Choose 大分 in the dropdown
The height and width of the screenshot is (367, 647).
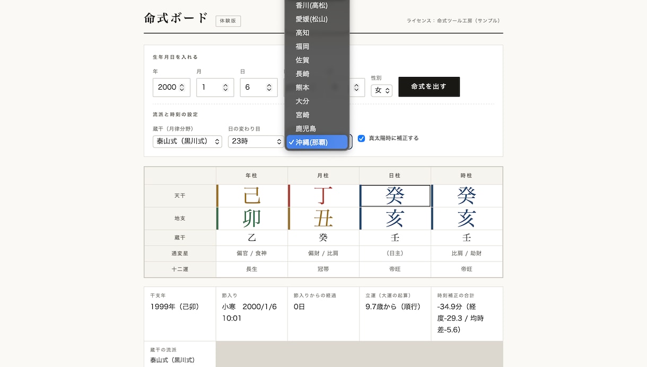(x=317, y=101)
